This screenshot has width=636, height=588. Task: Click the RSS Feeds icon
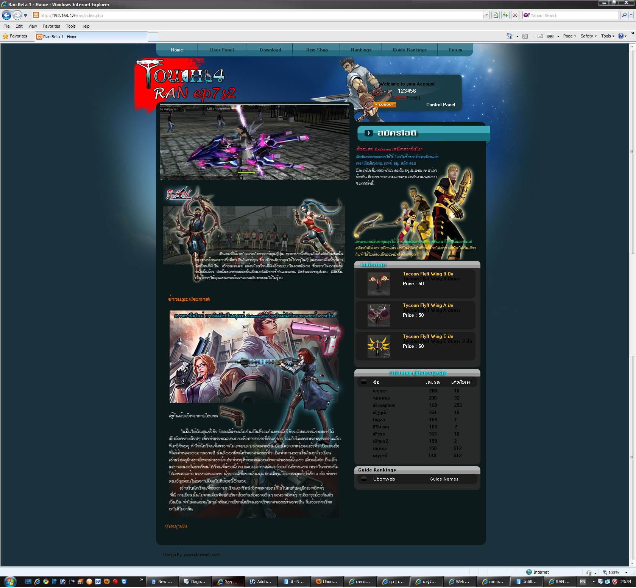525,36
